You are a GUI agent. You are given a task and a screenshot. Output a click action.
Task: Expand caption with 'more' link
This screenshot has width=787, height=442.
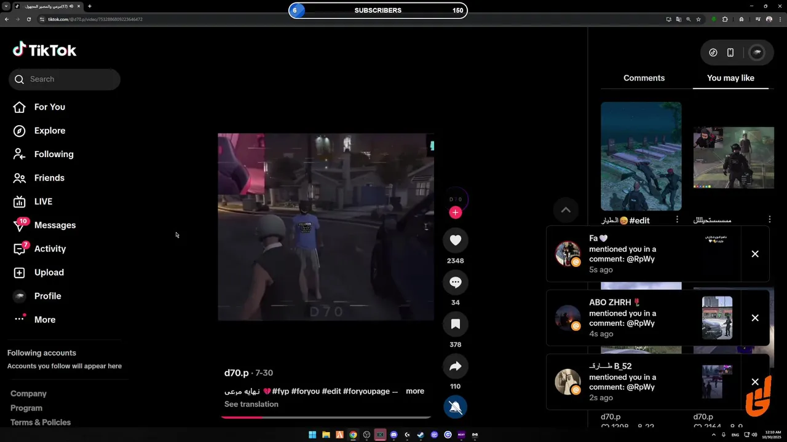[415, 391]
